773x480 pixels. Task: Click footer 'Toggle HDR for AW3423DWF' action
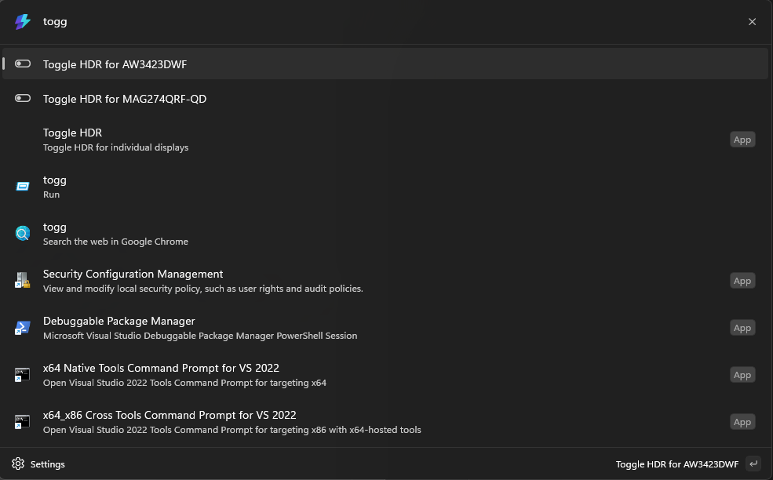click(x=677, y=464)
